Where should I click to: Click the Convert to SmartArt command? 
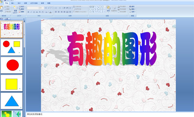80,12
